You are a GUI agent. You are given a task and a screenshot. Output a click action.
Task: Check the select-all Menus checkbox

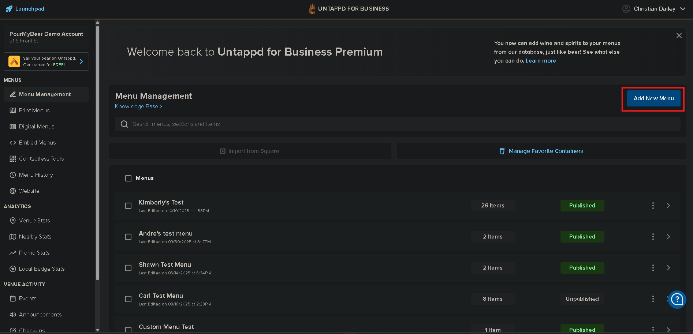point(128,178)
